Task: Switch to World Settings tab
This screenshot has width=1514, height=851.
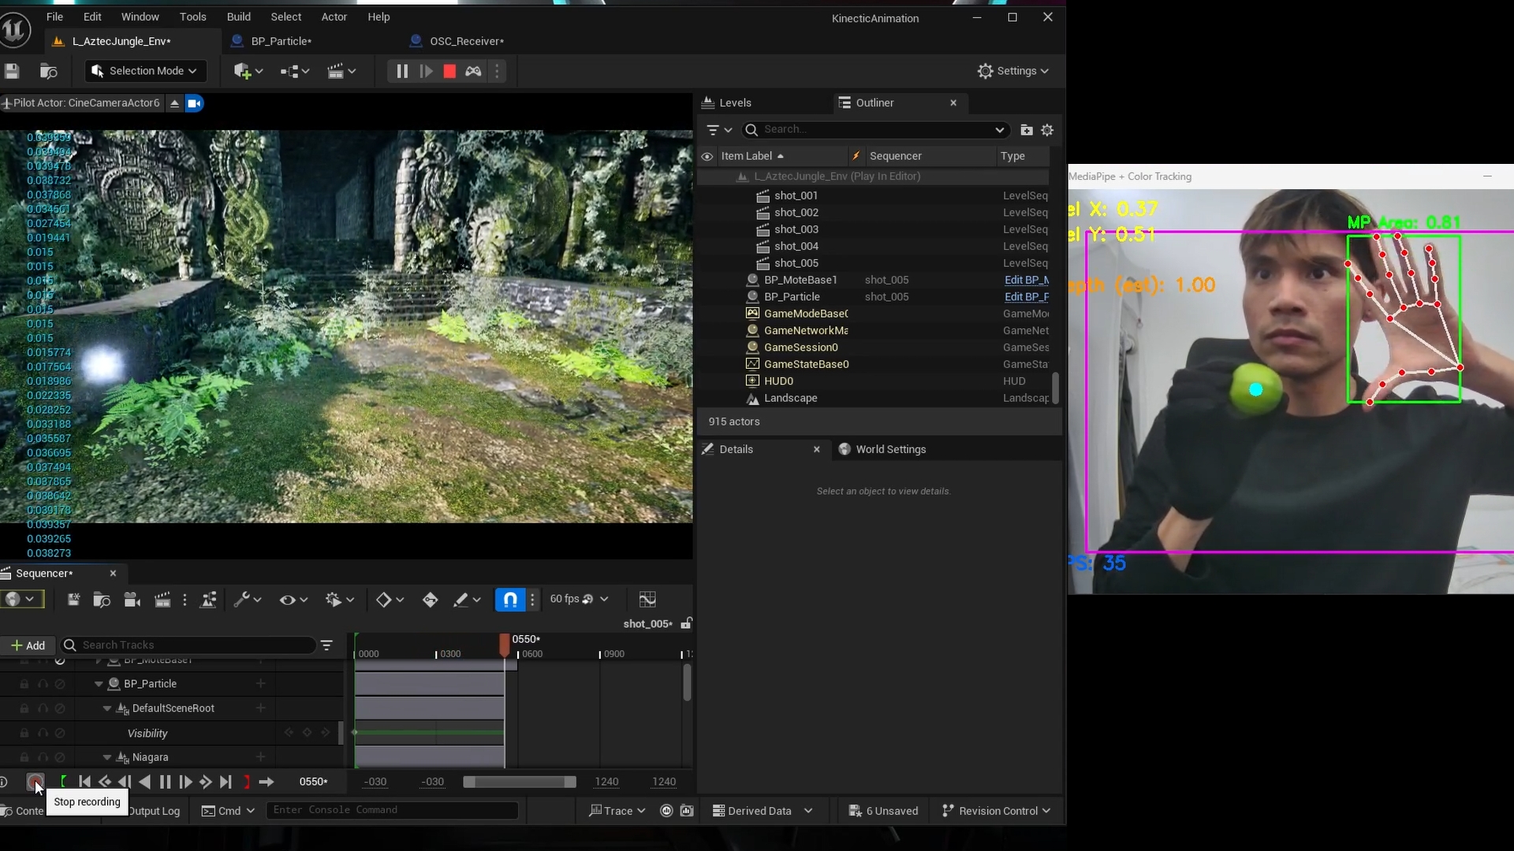Action: point(882,449)
